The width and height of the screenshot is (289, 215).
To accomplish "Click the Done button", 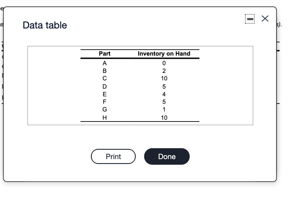I will (x=167, y=156).
